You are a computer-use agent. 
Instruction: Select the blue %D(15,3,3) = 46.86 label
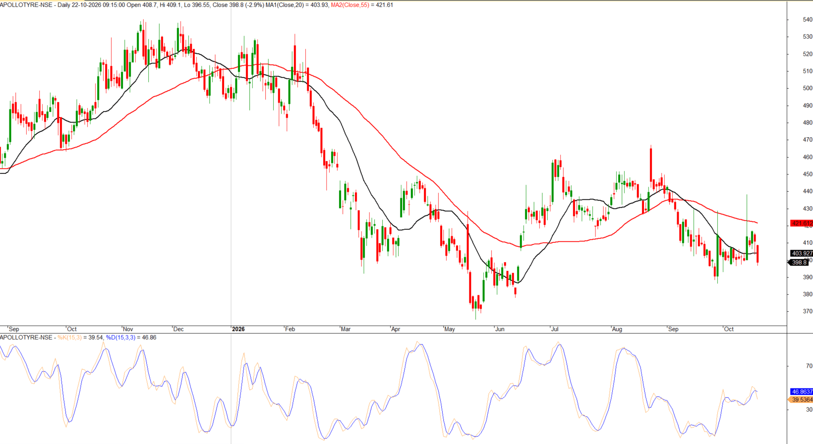(x=131, y=337)
